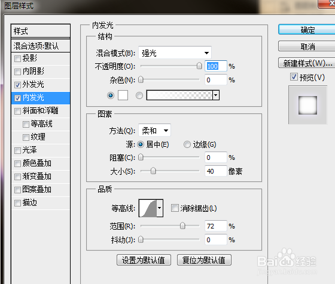Click the size field showing 40
Viewport: 335px width, 284px height.
point(216,171)
